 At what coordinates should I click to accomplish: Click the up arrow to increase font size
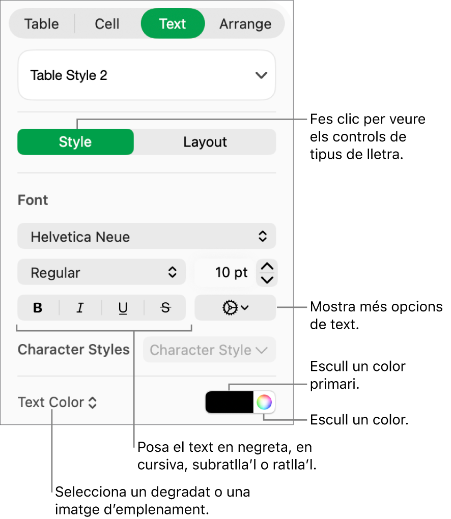coord(266,266)
